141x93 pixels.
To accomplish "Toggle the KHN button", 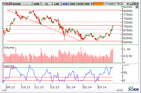I will click(x=65, y=4).
